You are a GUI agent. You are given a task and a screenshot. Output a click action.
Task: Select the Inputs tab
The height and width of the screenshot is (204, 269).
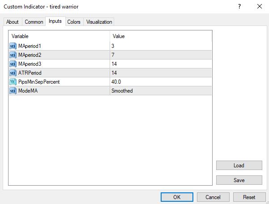coord(55,21)
